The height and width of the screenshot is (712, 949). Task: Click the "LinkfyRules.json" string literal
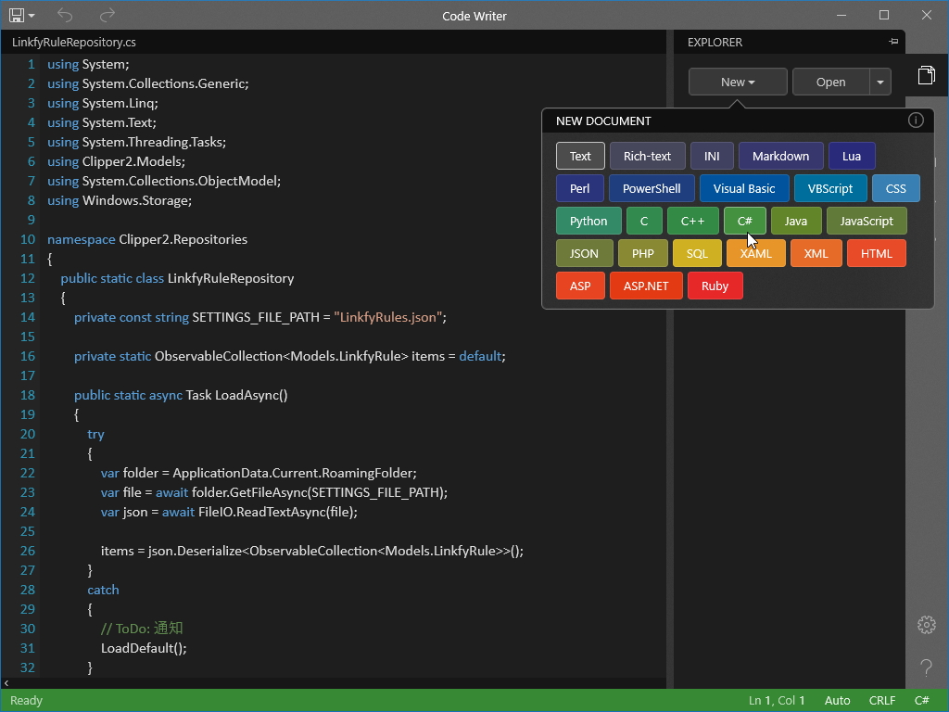[388, 317]
